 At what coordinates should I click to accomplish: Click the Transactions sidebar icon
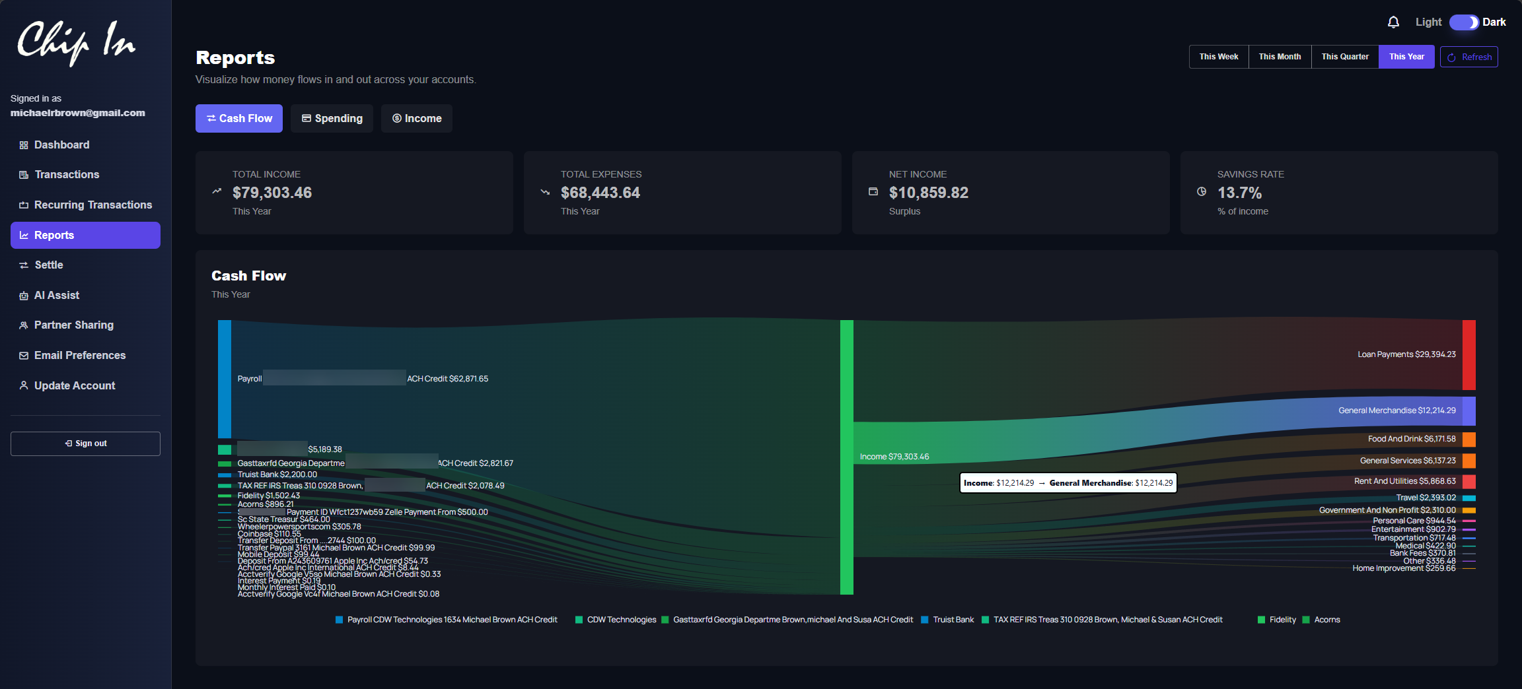pyautogui.click(x=24, y=175)
